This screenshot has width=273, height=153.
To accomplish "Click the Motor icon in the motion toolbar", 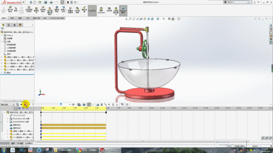I will click(x=97, y=104).
